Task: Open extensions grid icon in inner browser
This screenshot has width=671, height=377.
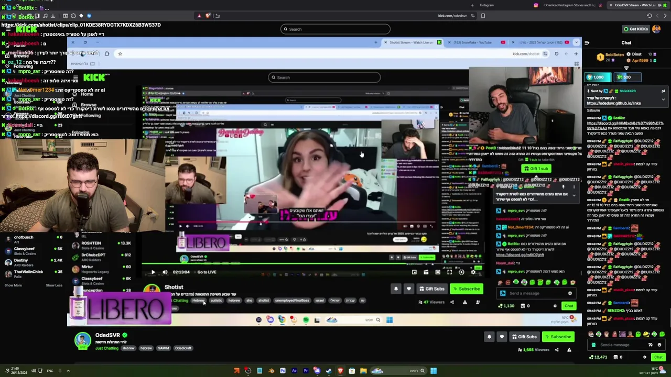Action: point(577,64)
